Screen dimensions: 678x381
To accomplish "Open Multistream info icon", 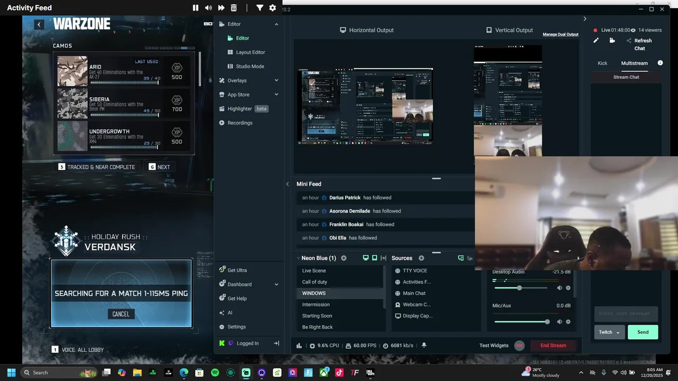I will click(x=660, y=63).
